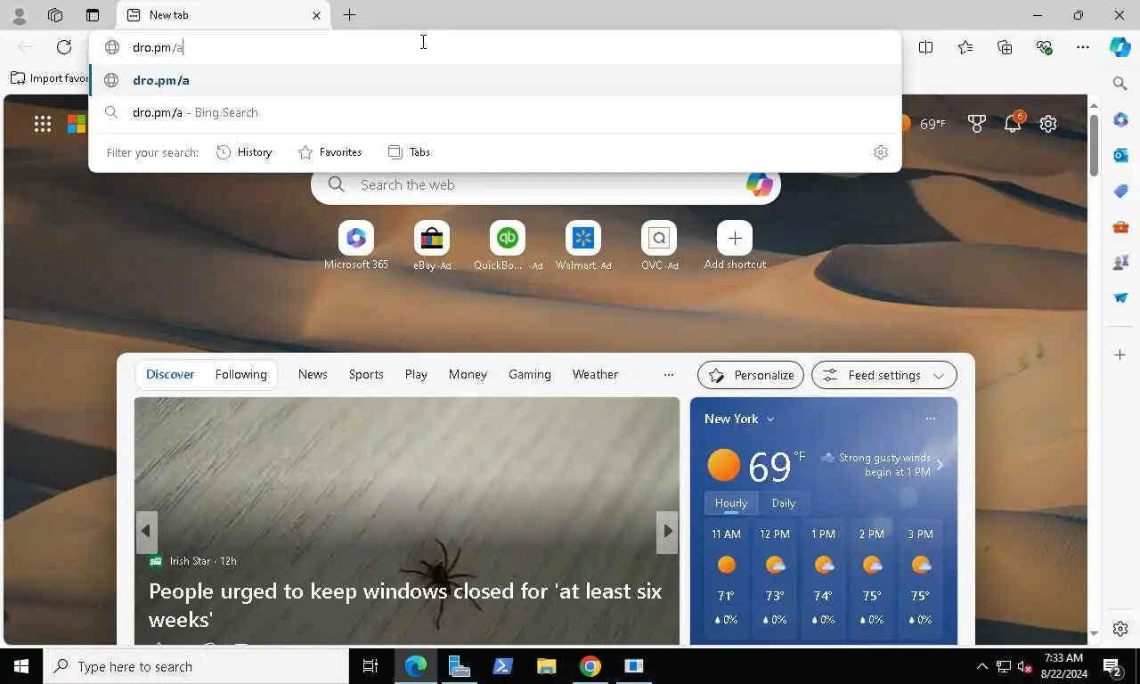The height and width of the screenshot is (684, 1140).
Task: Open QuickBooks shortcut tile
Action: tap(508, 245)
